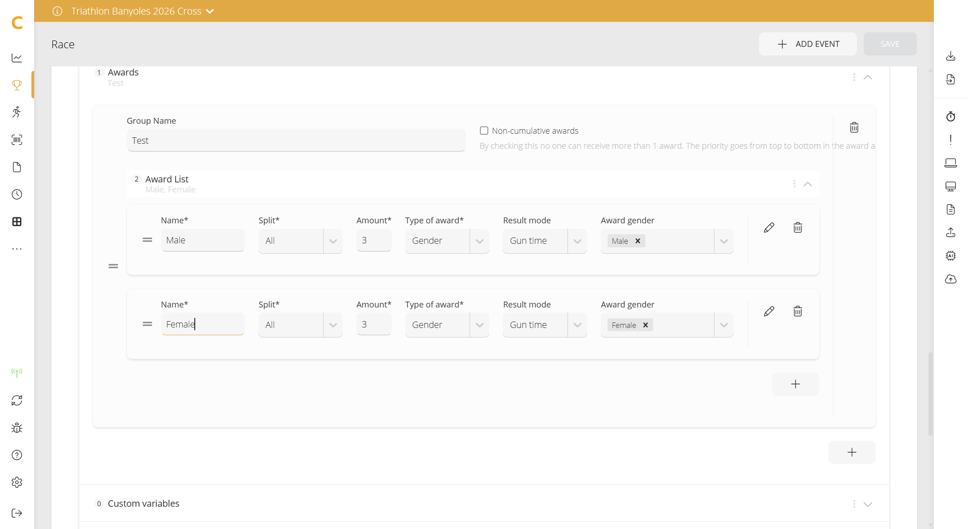Click the Group Name input field
This screenshot has height=529, width=968.
pos(296,140)
